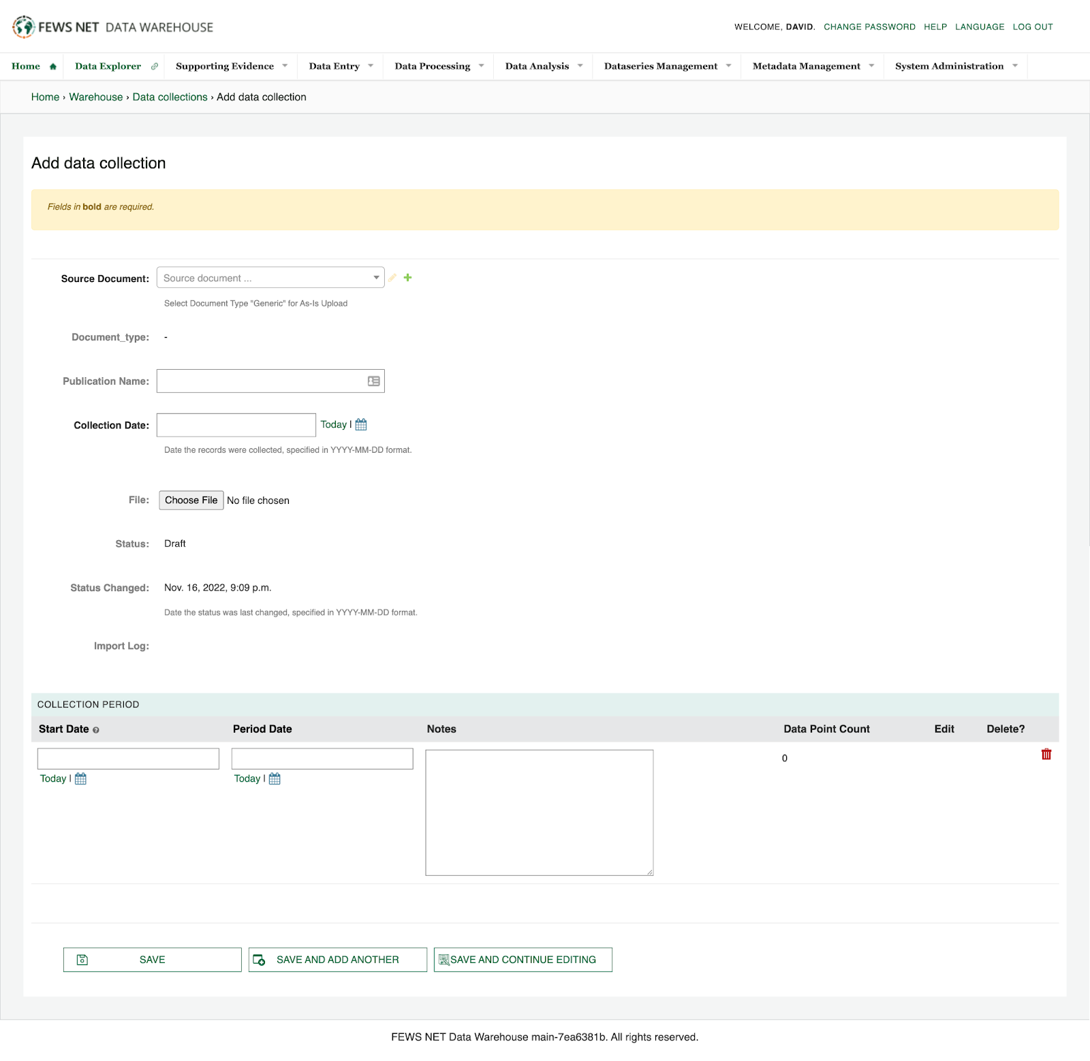The height and width of the screenshot is (1061, 1090).
Task: Open the Start Date calendar icon
Action: [80, 779]
